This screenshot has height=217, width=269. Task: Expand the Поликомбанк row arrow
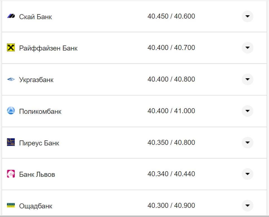[247, 111]
